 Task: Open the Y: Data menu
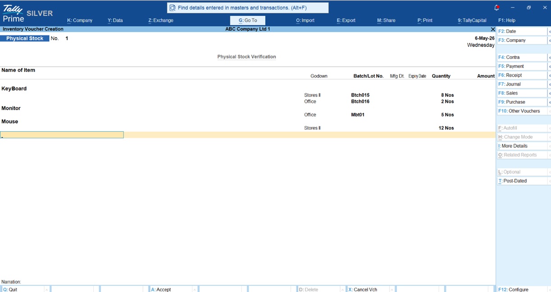tap(115, 20)
